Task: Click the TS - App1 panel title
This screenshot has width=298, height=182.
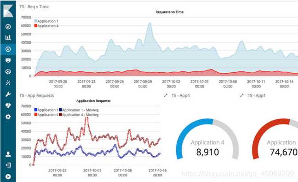Action: click(x=256, y=95)
